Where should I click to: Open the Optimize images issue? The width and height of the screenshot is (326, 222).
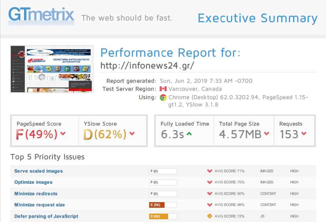pos(33,182)
